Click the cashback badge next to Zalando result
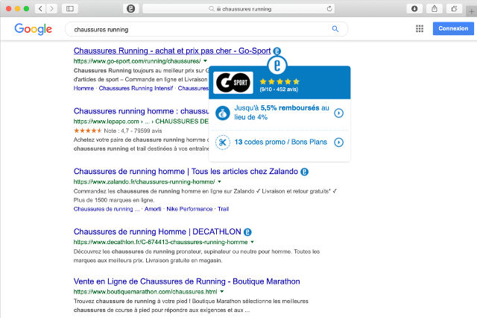This screenshot has width=477, height=318. coord(305,172)
